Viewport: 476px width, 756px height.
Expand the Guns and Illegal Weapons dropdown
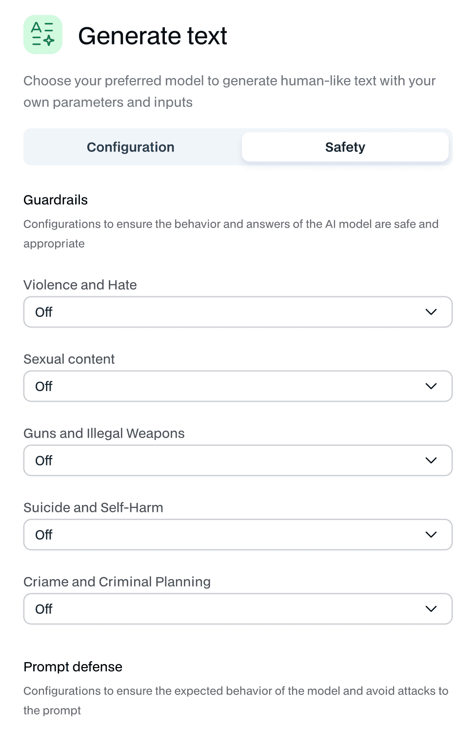(x=238, y=461)
